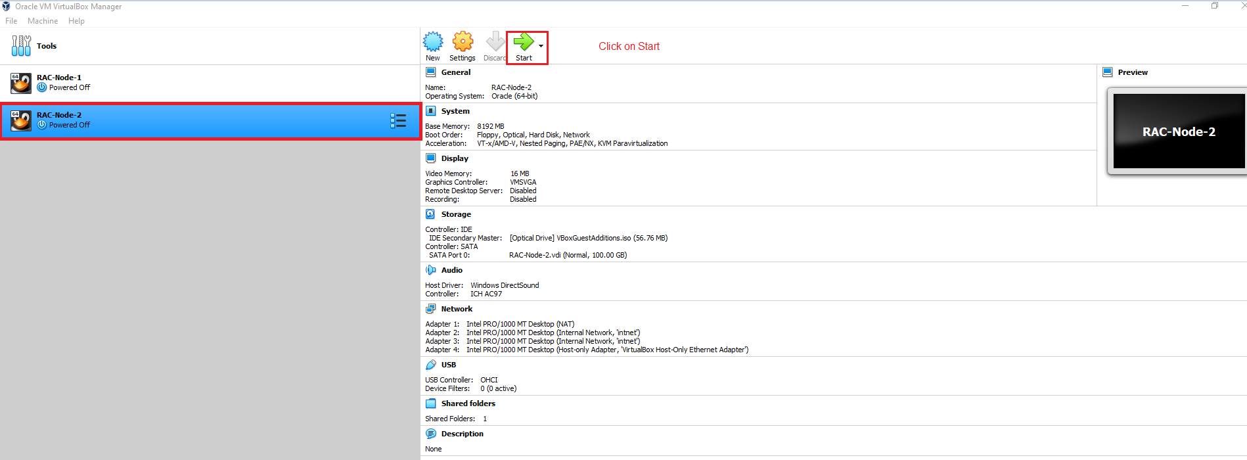The width and height of the screenshot is (1247, 460).
Task: Click the Video Memory 16 MB value
Action: 520,173
